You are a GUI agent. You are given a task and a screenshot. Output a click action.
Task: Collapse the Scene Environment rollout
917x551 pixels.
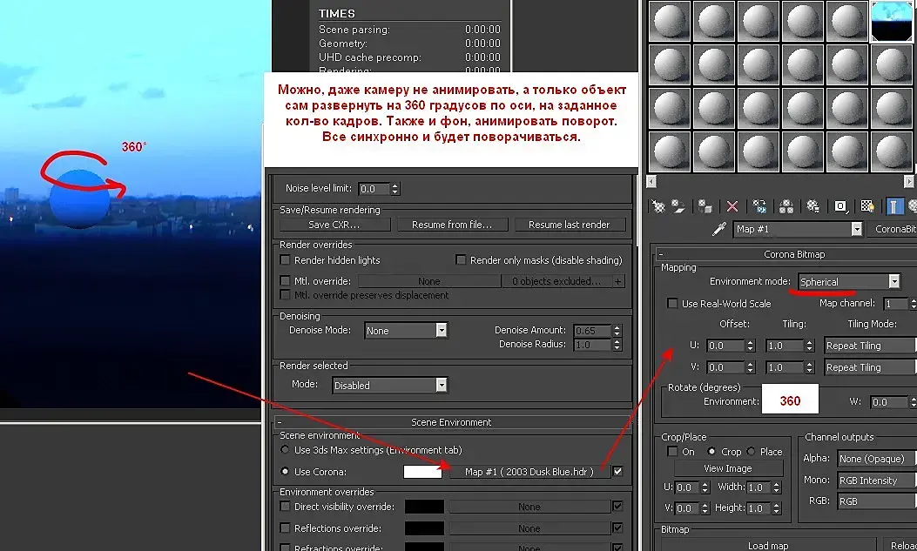(280, 422)
